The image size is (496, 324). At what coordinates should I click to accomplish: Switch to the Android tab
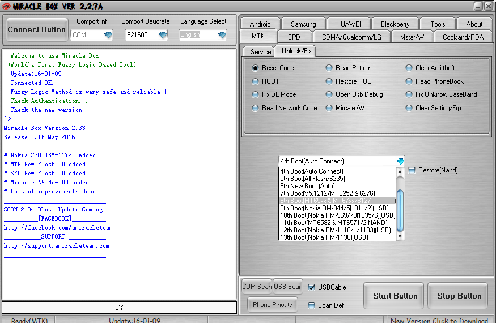(260, 24)
